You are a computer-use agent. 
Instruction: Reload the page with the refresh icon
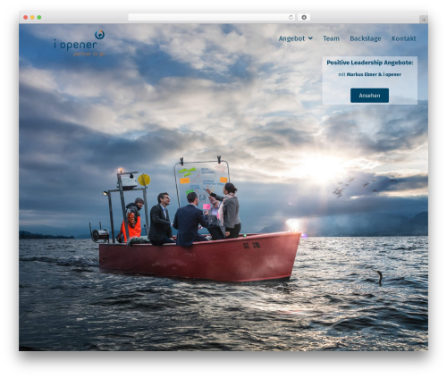coord(291,17)
